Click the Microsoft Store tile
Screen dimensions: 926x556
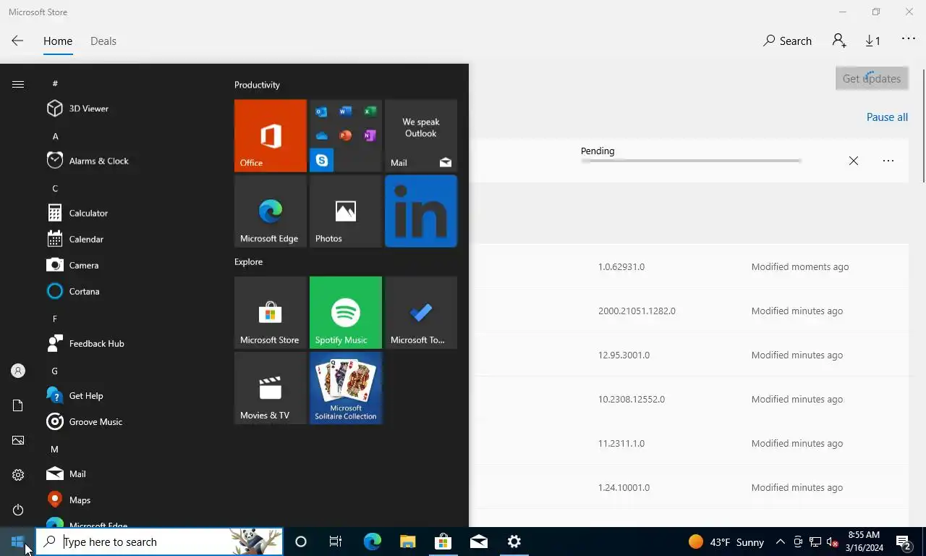tap(271, 313)
